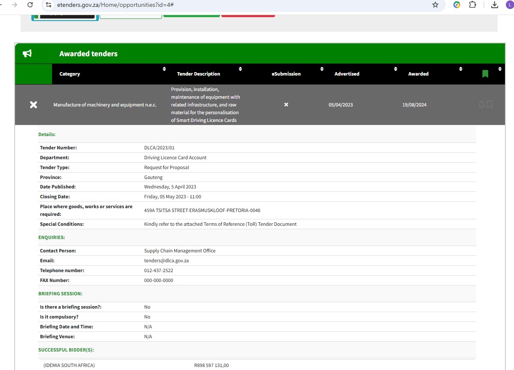Click the megaphone icon beside Awarded tenders
The width and height of the screenshot is (514, 370).
28,54
